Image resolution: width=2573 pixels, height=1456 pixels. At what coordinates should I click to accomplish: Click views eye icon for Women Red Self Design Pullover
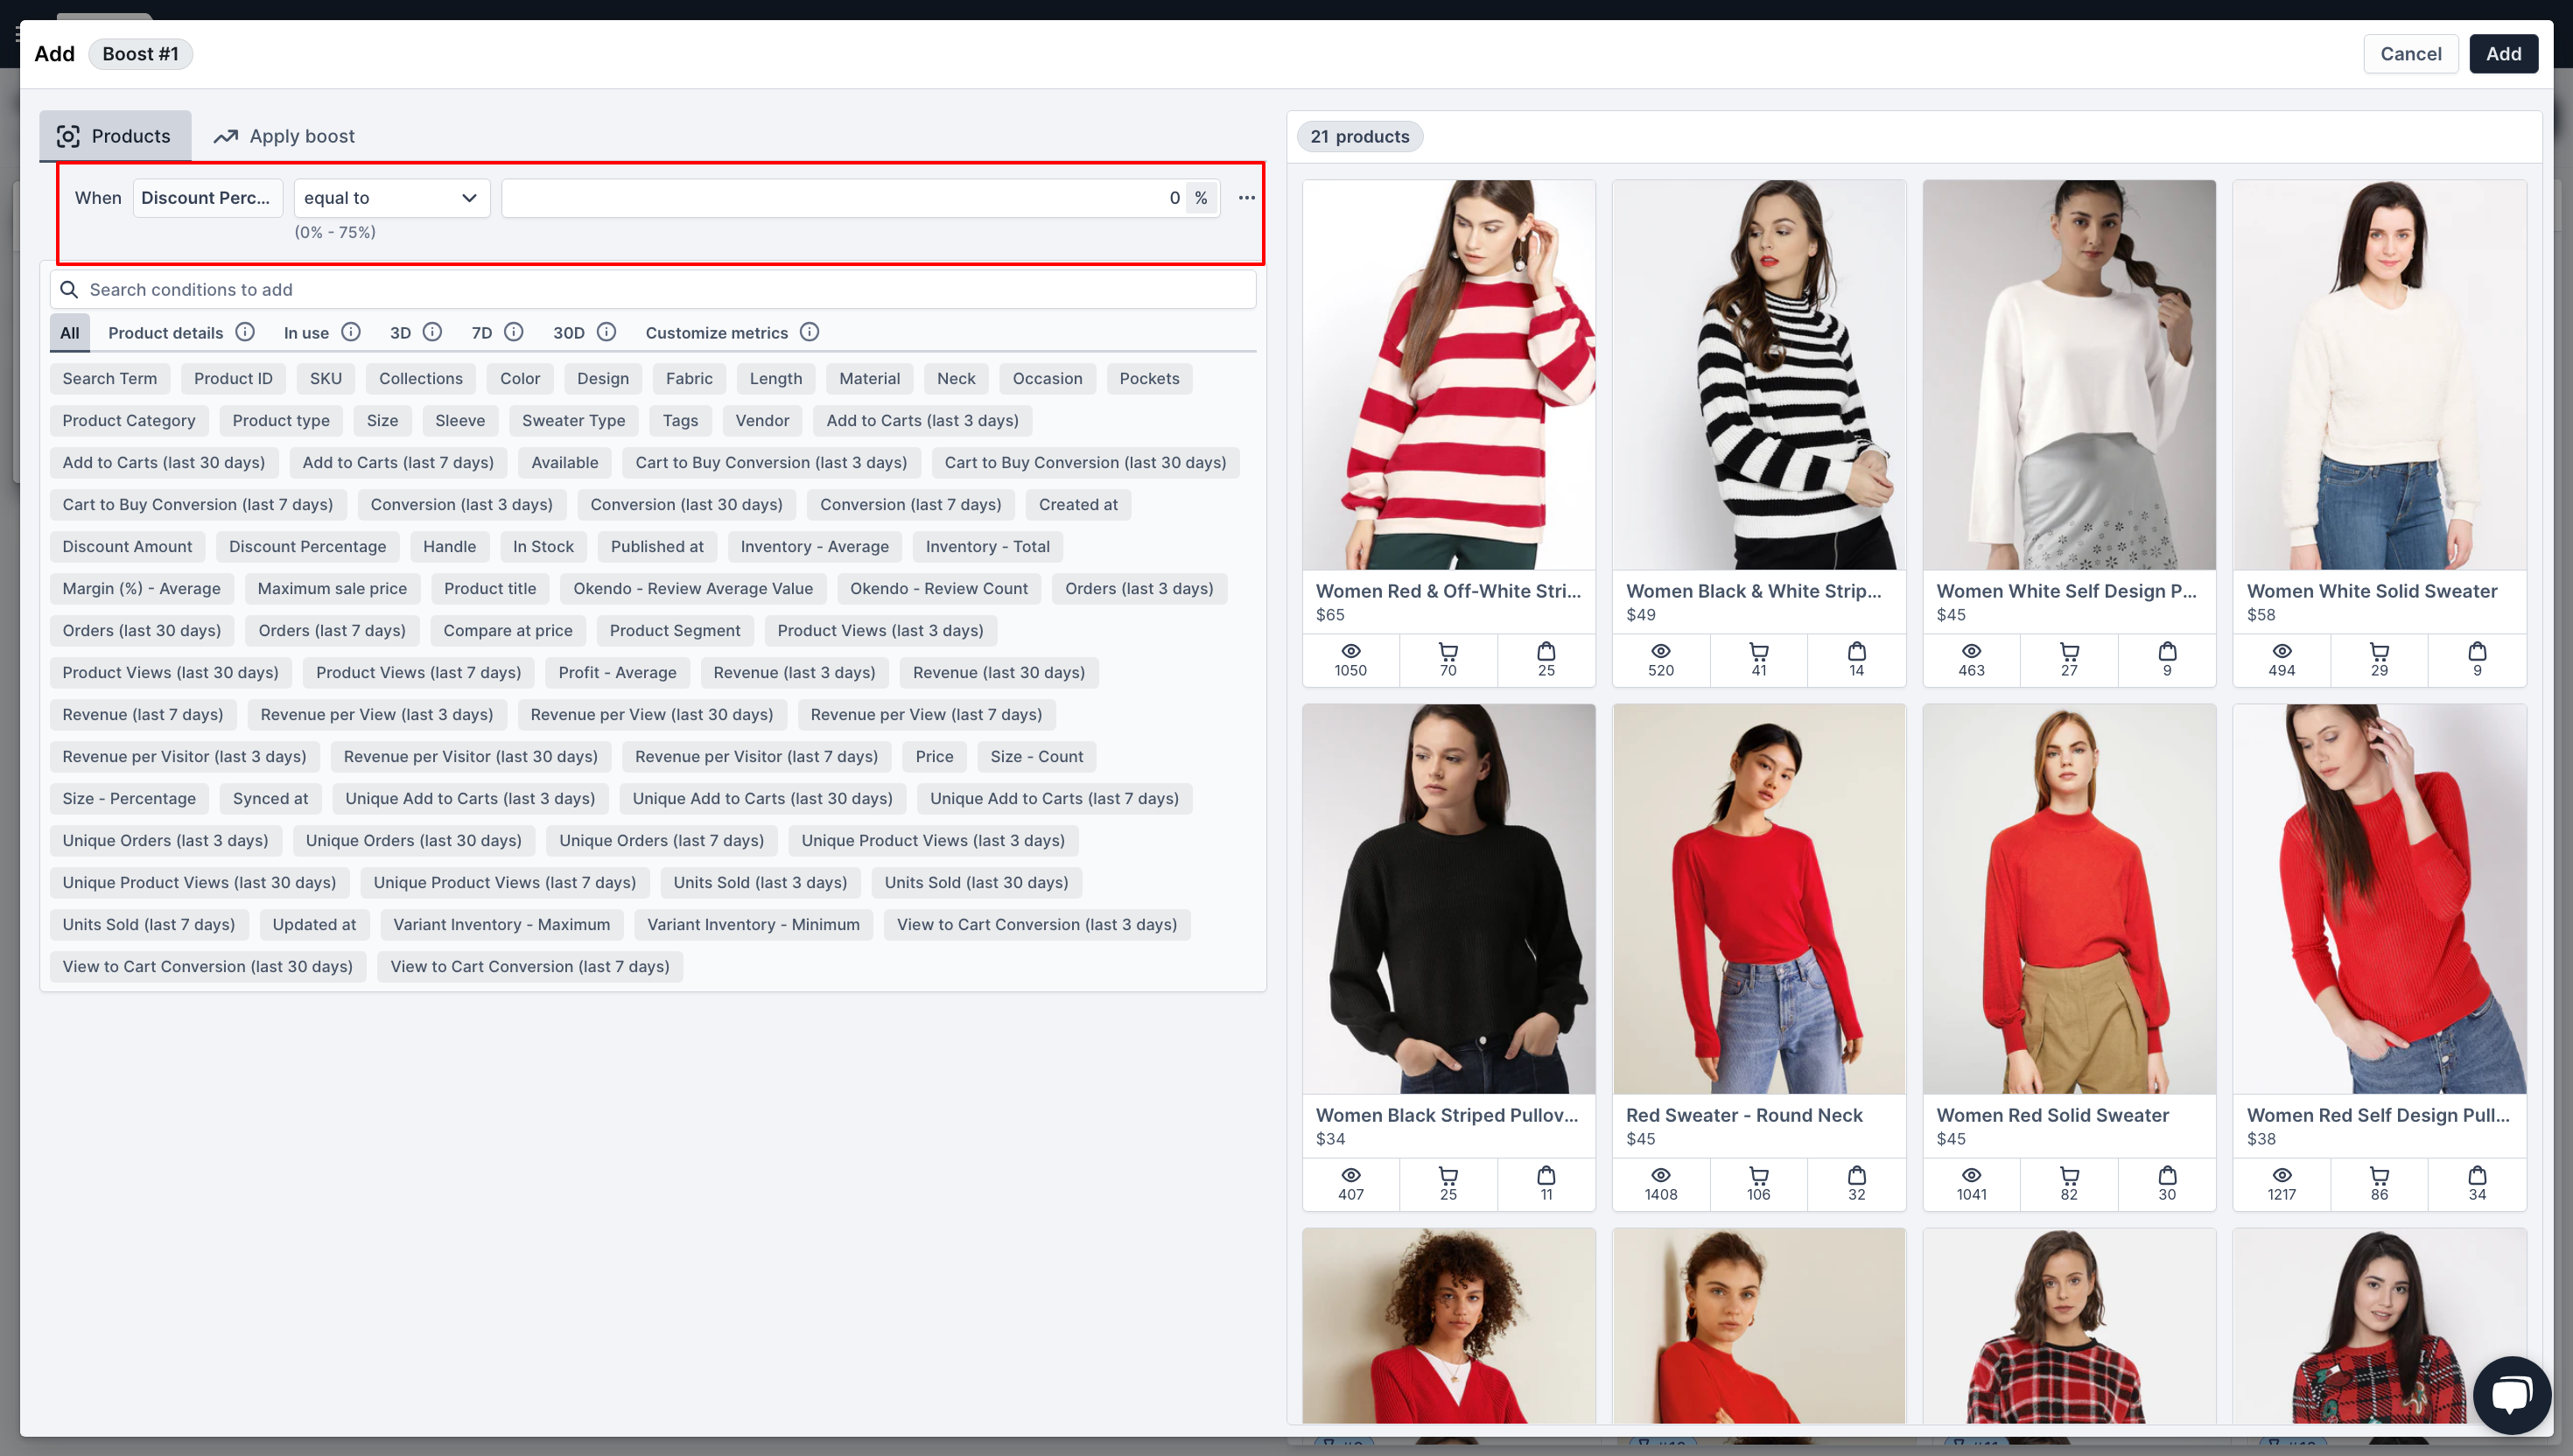2282,1175
